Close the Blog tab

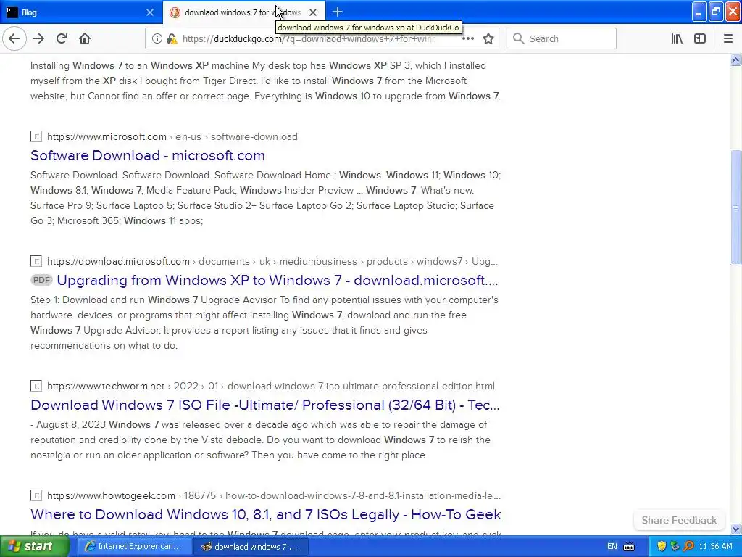coord(150,12)
